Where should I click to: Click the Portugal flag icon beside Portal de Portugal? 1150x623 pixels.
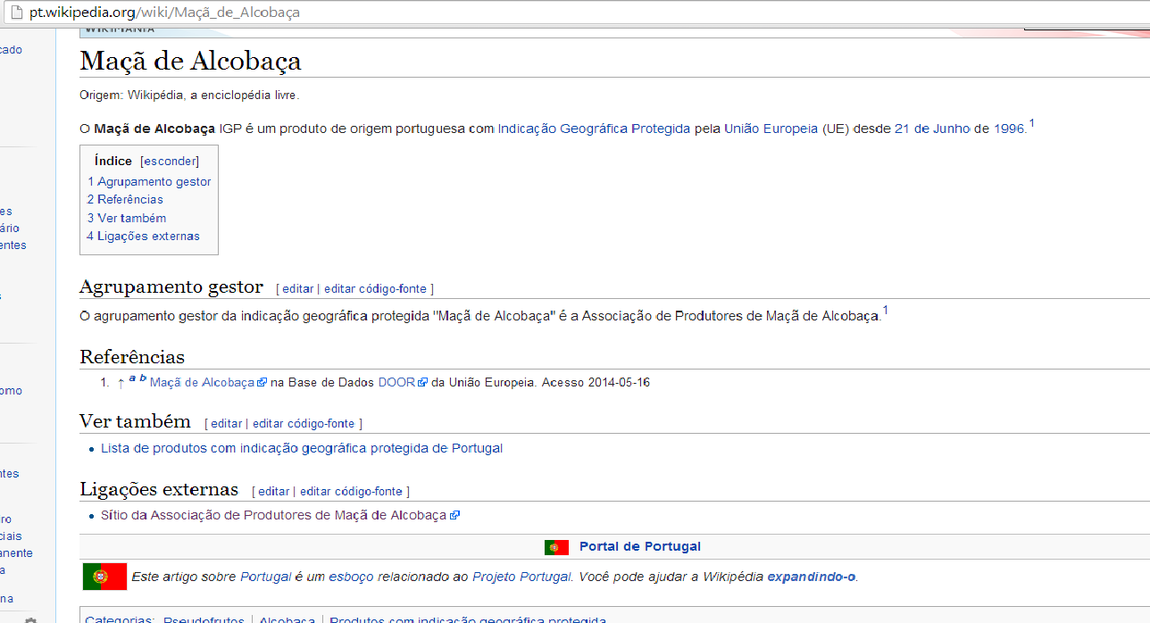click(556, 547)
